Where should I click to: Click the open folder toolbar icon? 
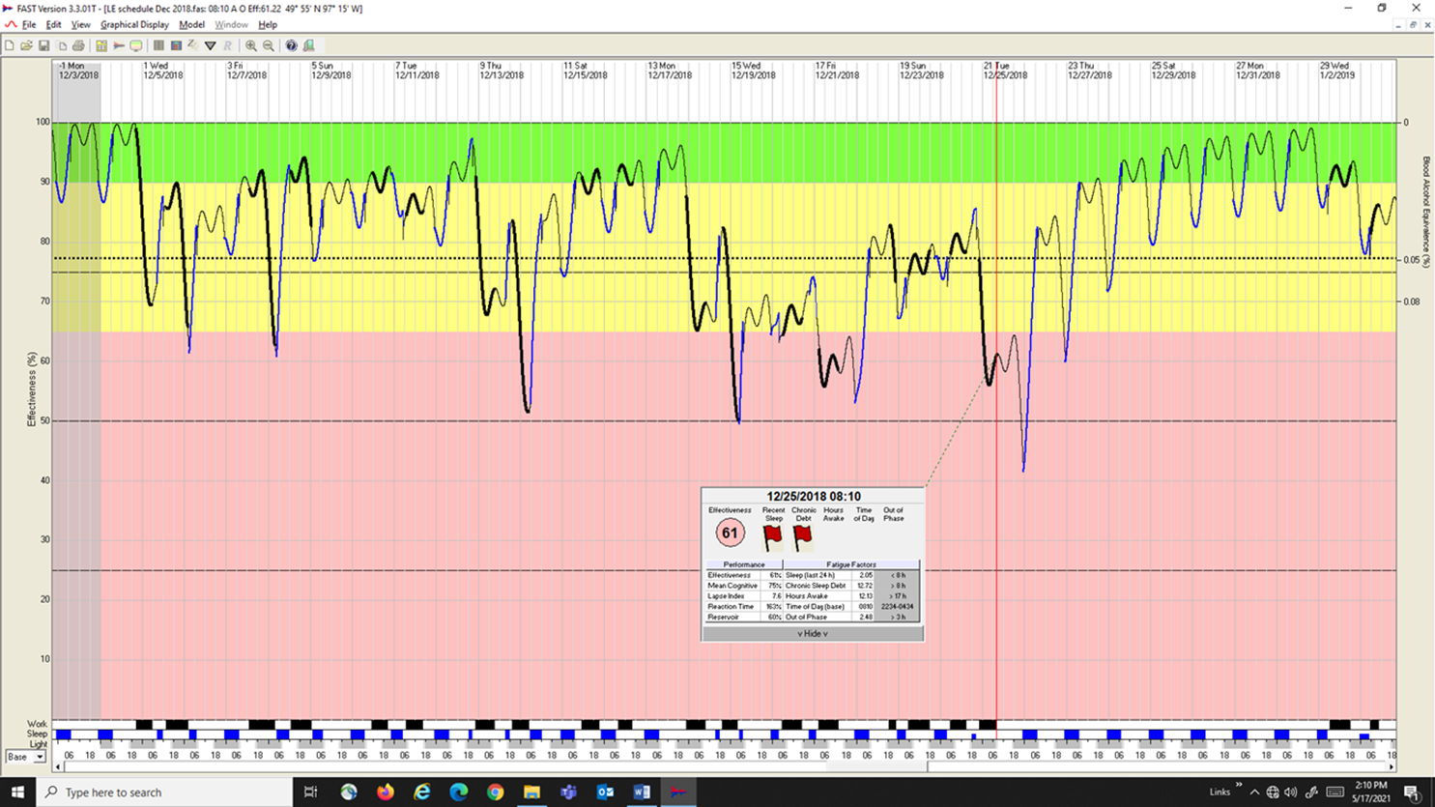[26, 45]
